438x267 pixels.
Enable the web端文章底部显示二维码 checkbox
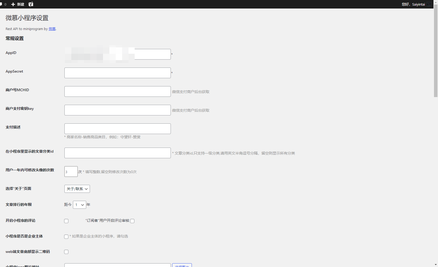(66, 252)
